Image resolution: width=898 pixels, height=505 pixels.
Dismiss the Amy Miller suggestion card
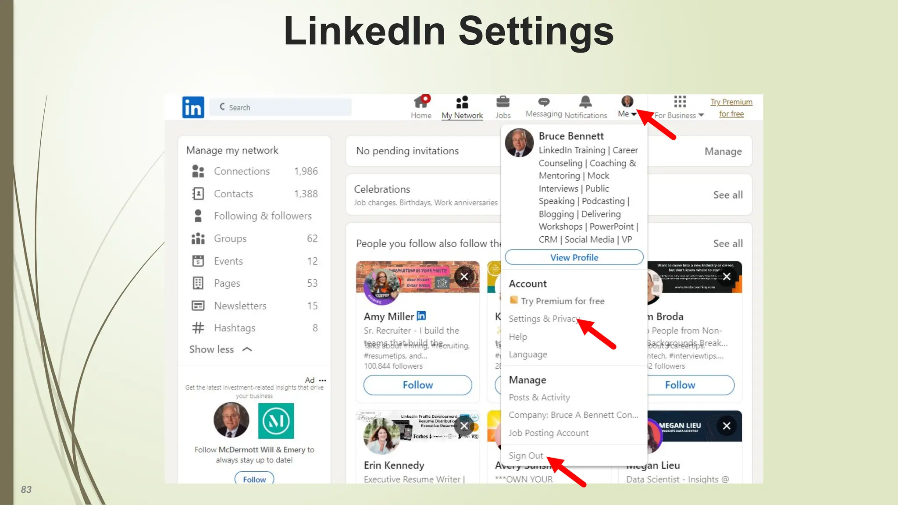[x=464, y=277]
